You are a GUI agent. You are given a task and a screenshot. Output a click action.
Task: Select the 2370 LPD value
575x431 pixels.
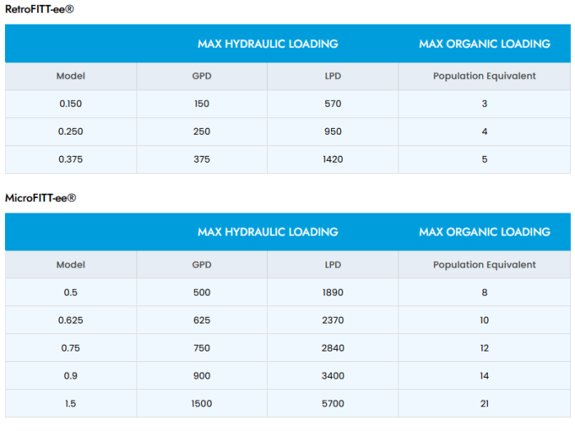(x=333, y=320)
